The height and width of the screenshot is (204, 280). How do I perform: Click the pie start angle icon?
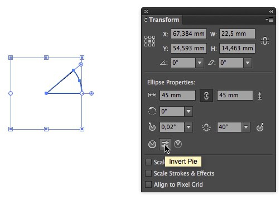click(152, 127)
